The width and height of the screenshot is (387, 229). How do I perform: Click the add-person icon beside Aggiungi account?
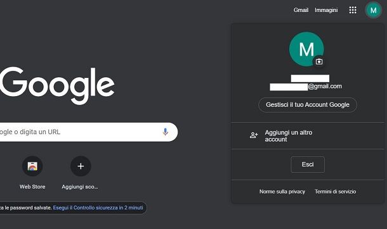[x=254, y=135]
